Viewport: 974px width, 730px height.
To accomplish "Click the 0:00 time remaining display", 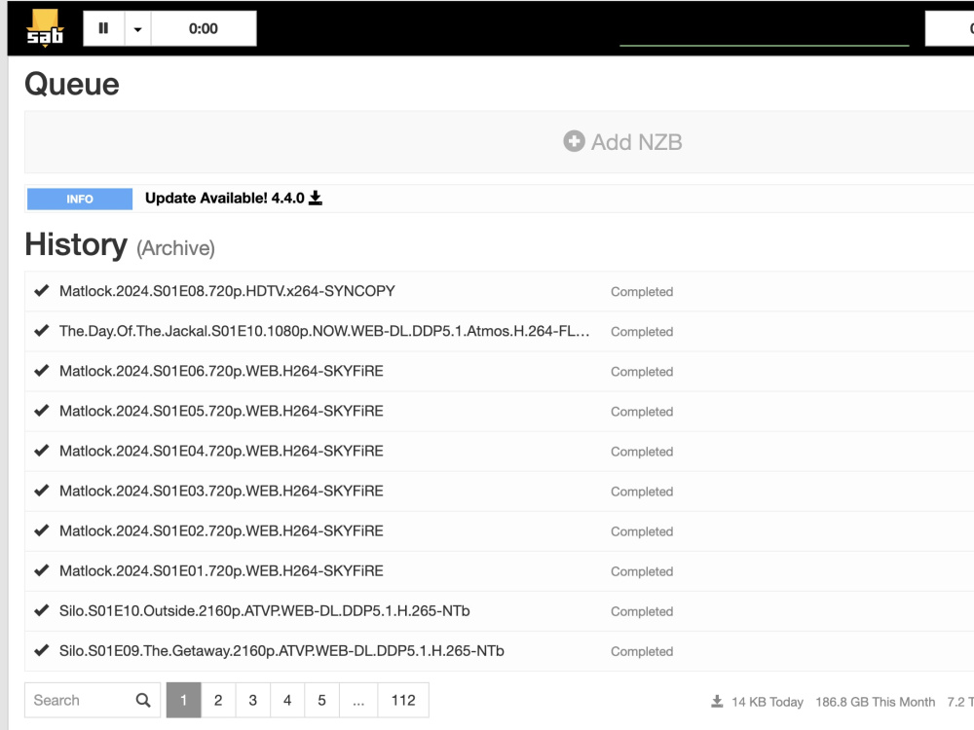I will (x=204, y=28).
